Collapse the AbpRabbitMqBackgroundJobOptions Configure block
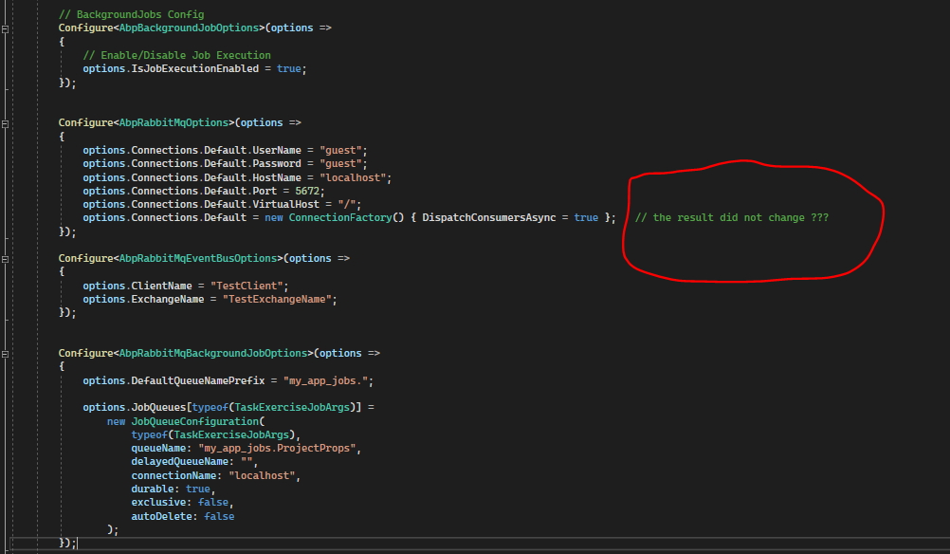Screen dimensions: 950x554 [6, 353]
